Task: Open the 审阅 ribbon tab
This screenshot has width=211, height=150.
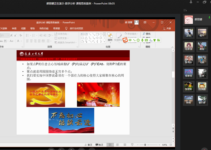Action: (14, 28)
